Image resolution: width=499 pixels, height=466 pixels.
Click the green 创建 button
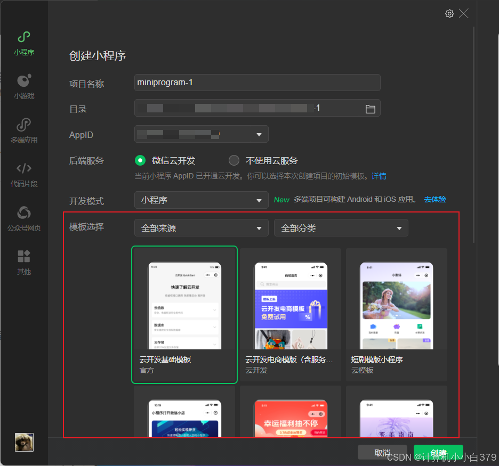(x=438, y=452)
